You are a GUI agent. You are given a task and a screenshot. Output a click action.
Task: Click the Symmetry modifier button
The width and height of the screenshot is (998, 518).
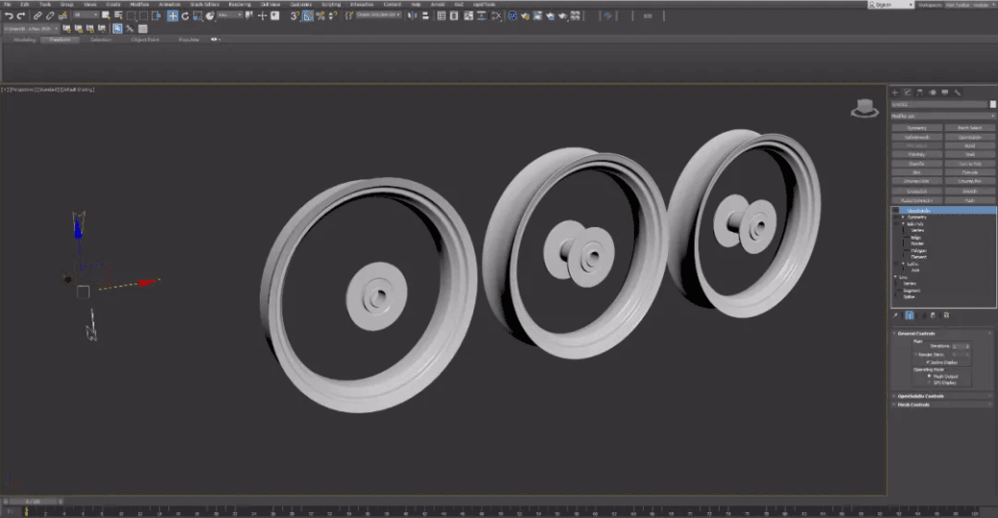click(916, 128)
